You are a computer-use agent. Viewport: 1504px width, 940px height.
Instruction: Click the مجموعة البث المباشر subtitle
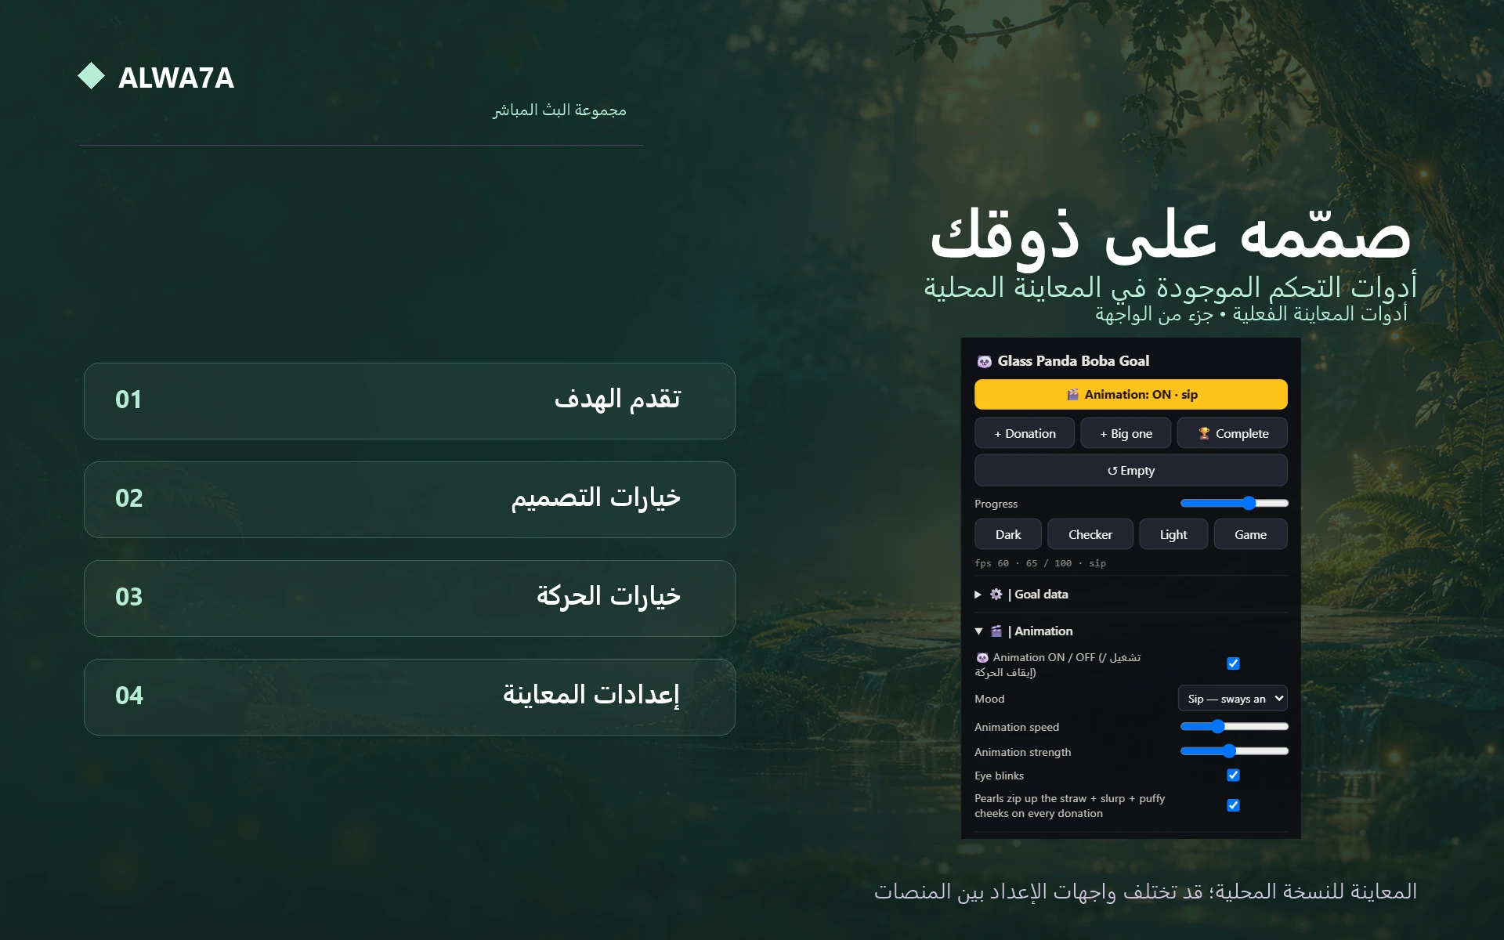[559, 110]
